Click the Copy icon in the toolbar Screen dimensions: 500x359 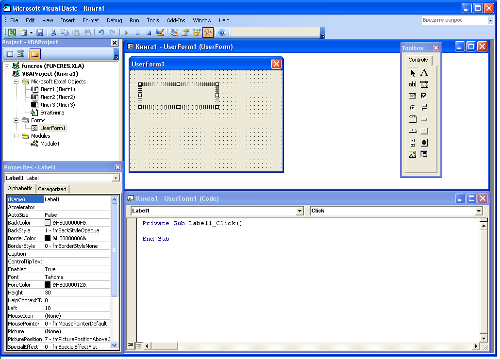click(65, 33)
